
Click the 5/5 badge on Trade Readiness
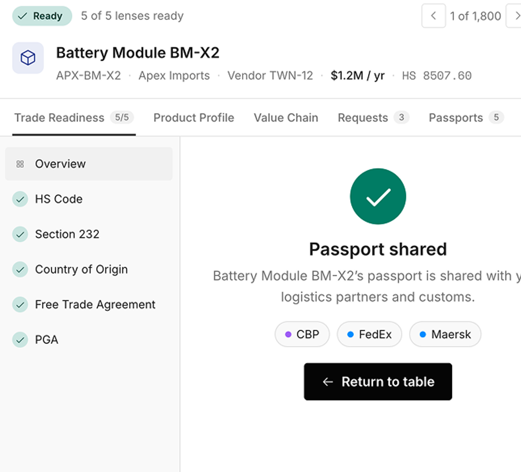tap(122, 117)
